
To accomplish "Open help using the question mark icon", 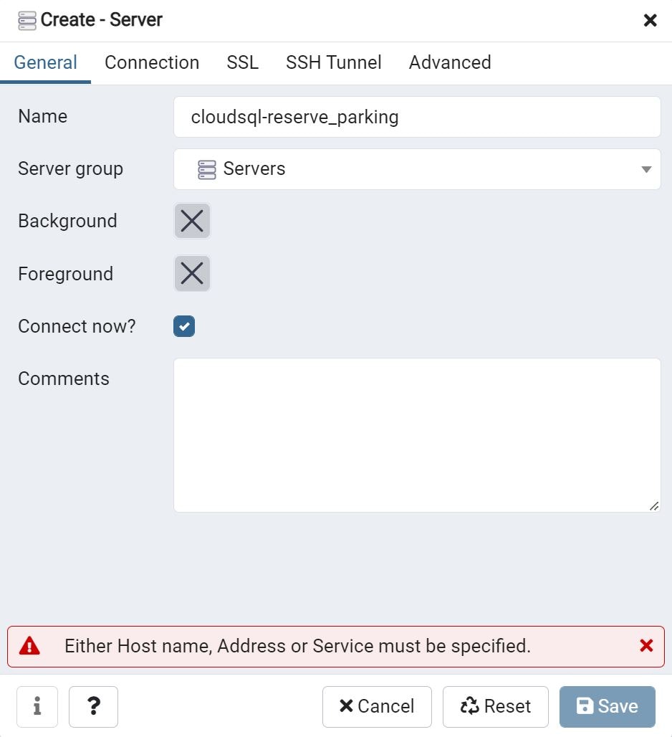I will point(93,706).
